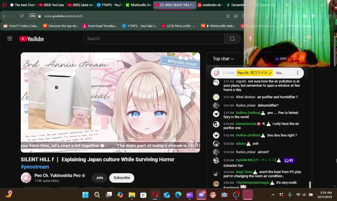
Task: Click the edit page icon in address bar
Action: point(228,16)
